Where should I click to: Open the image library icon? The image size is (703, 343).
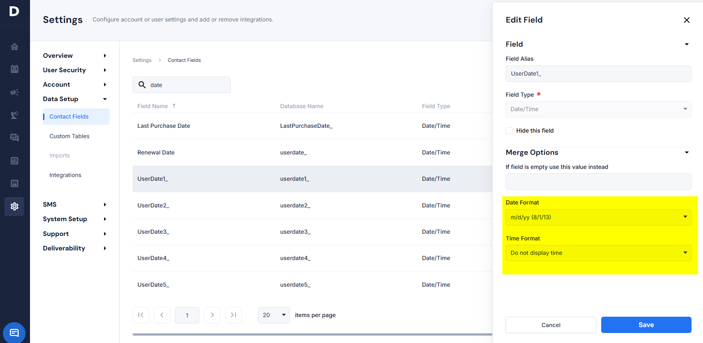point(14,183)
